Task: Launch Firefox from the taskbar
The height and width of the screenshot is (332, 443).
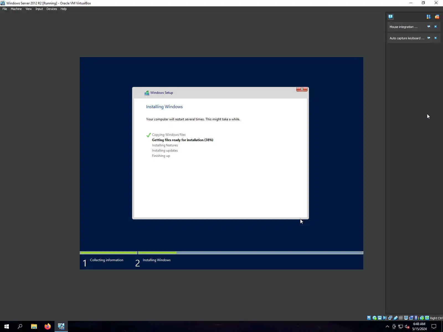Action: click(x=47, y=326)
